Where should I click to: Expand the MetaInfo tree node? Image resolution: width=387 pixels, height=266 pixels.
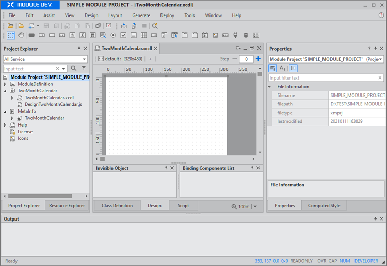pyautogui.click(x=6, y=111)
